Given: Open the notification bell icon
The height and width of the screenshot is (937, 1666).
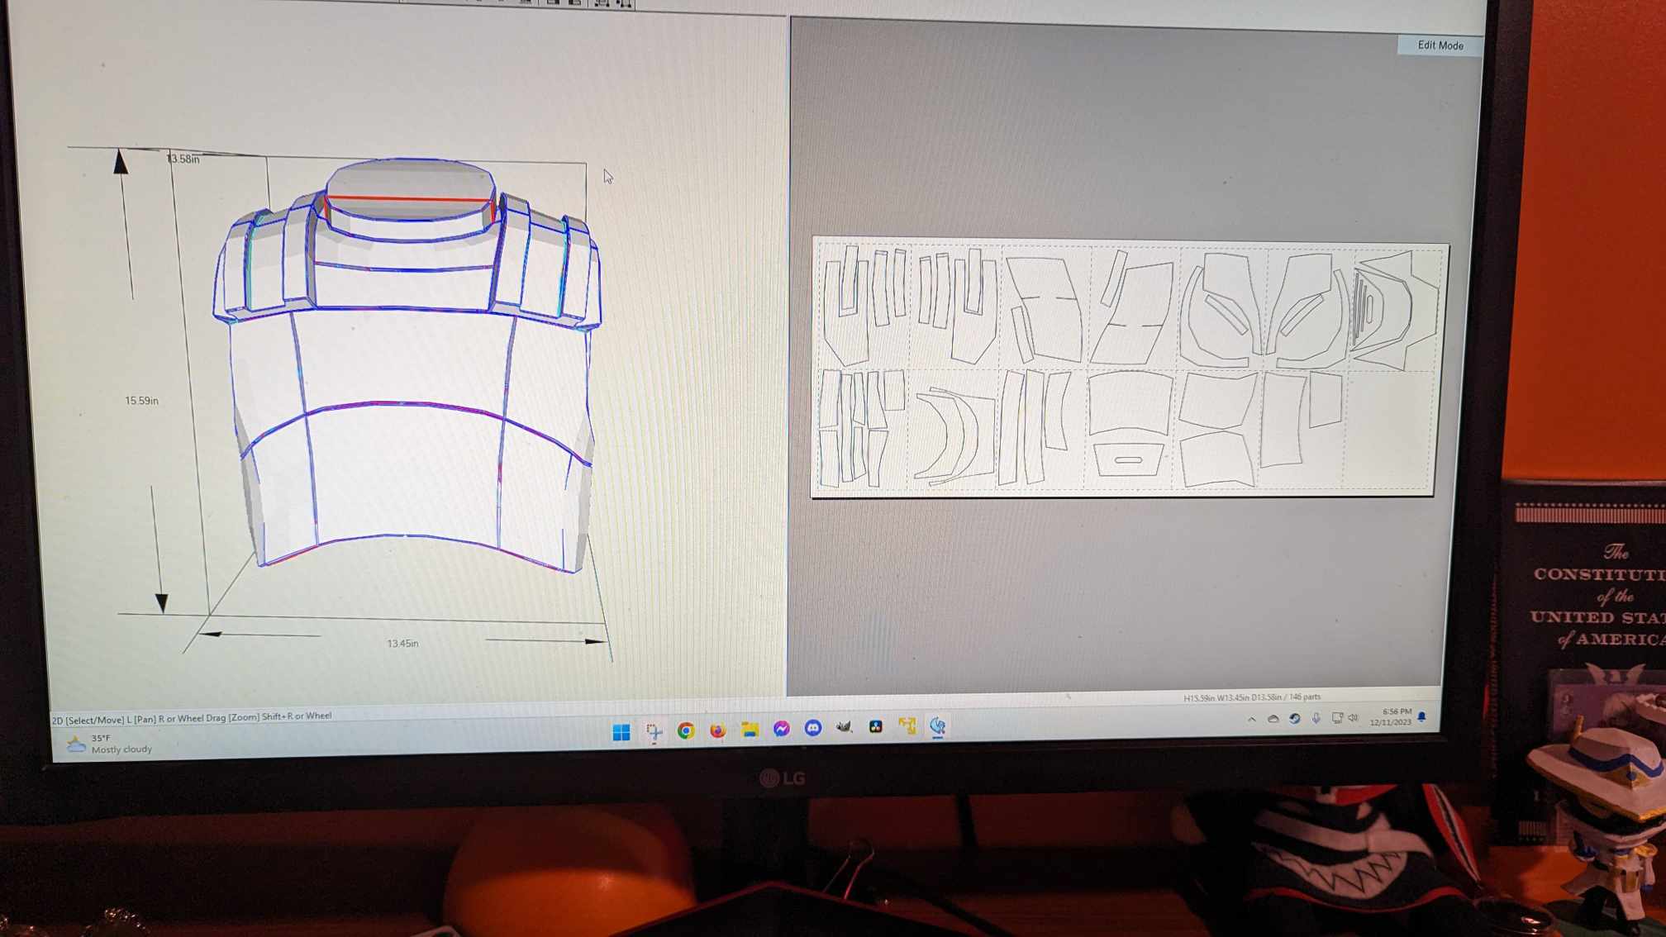Looking at the screenshot, I should [x=1422, y=716].
